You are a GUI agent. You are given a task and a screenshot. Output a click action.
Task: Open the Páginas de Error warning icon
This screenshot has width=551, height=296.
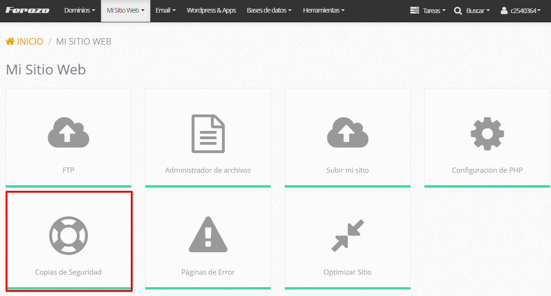pos(208,235)
